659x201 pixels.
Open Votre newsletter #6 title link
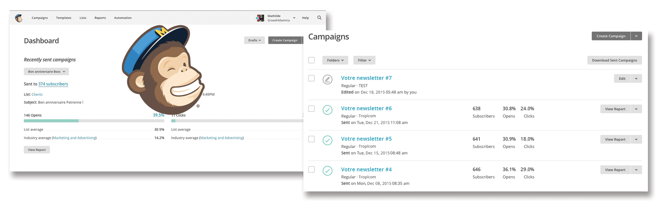[366, 108]
